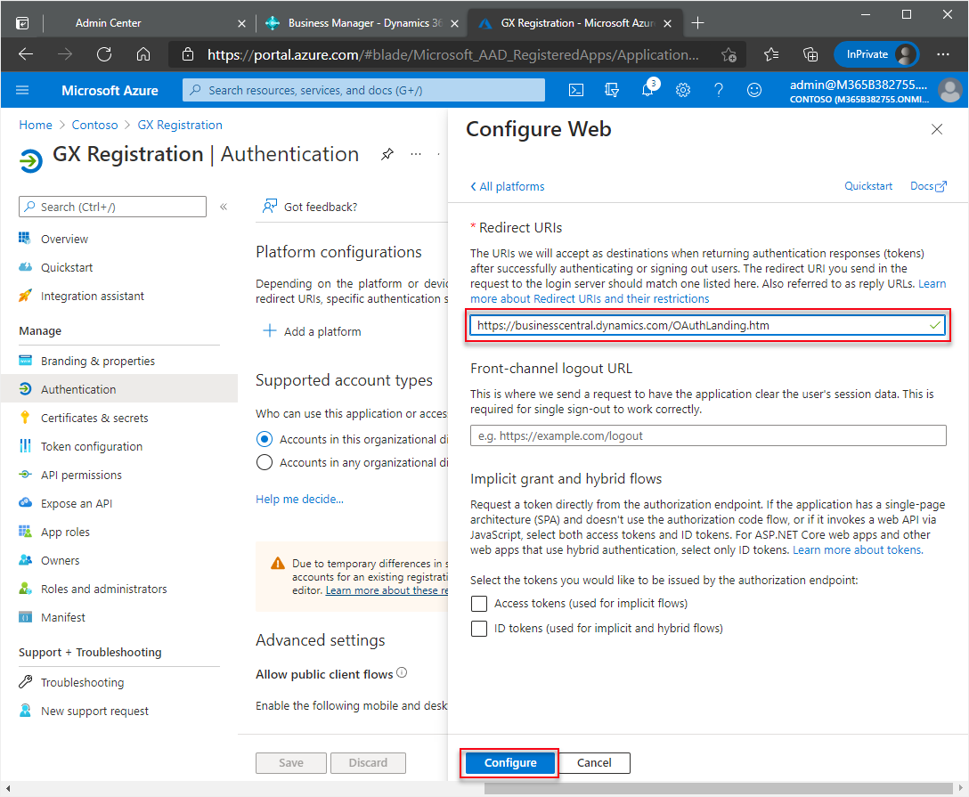Pin the GX Registration blade
This screenshot has width=969, height=797.
tap(387, 154)
